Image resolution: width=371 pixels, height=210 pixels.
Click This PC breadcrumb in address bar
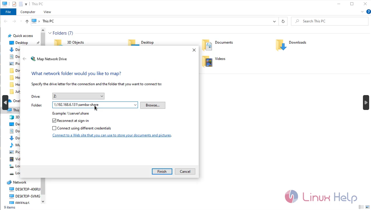48,21
